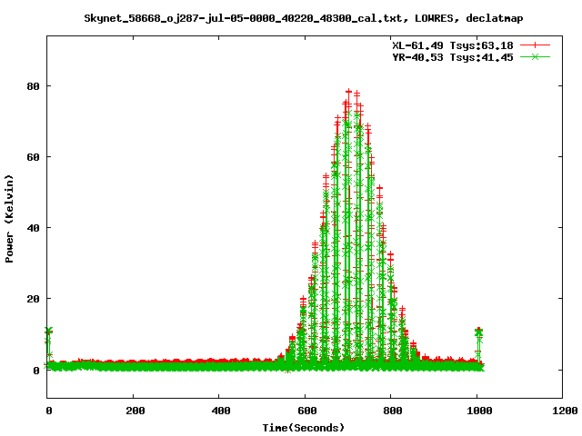Click the green YR legend line sample
Viewport: 582px width, 436px height.
[535, 56]
